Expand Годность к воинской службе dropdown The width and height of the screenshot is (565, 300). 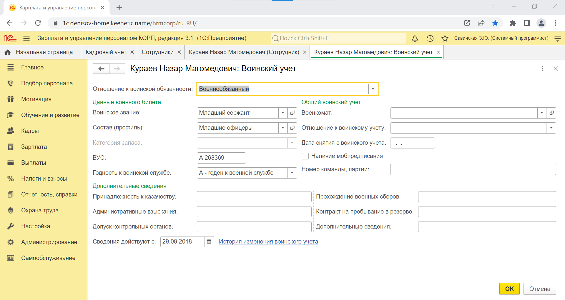[x=292, y=173]
